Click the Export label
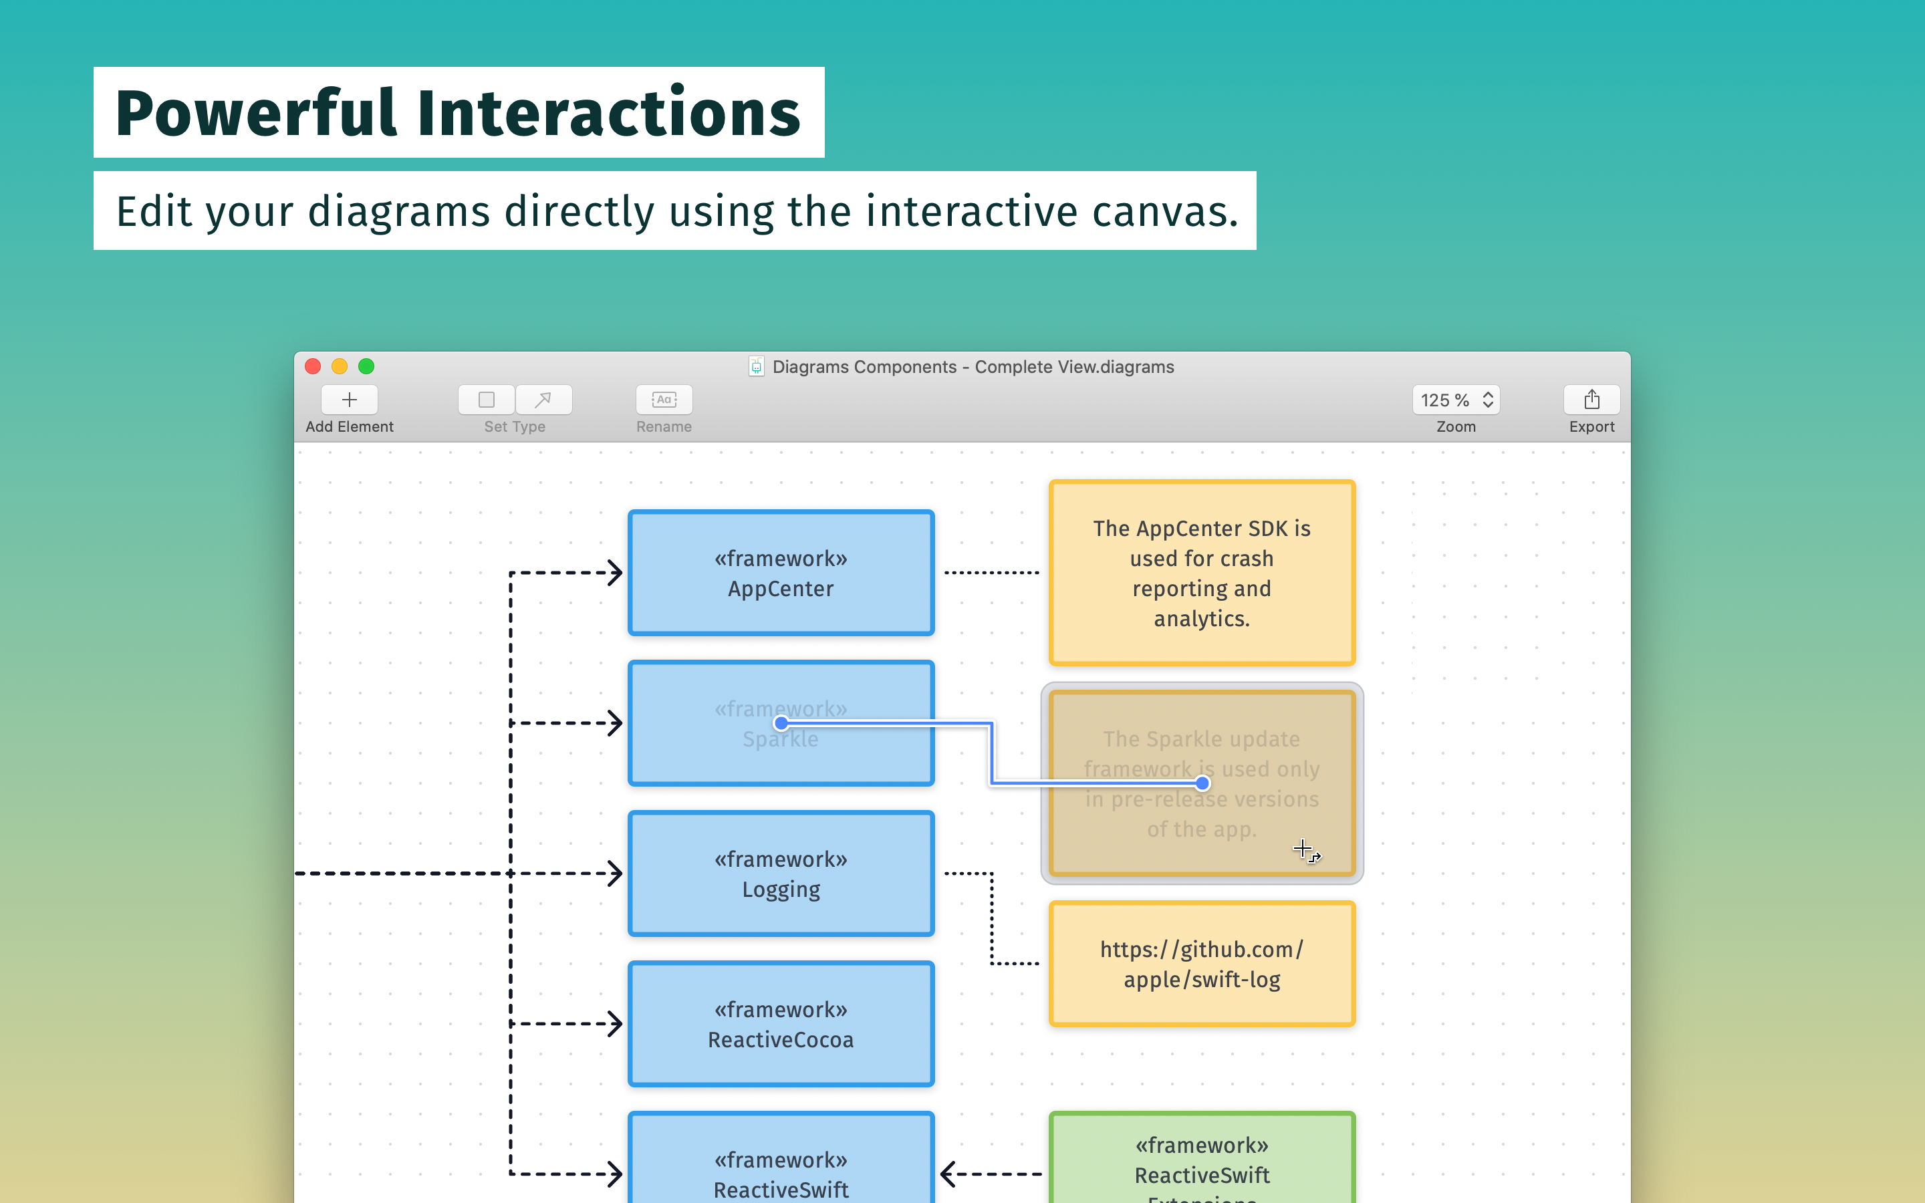 click(x=1591, y=426)
